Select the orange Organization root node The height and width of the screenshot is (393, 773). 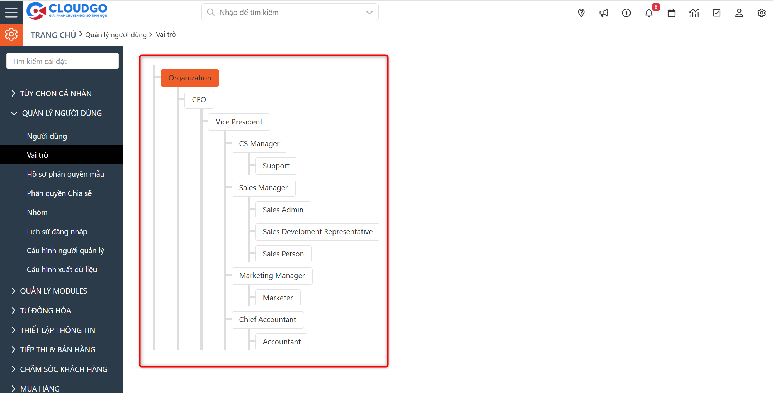point(190,78)
